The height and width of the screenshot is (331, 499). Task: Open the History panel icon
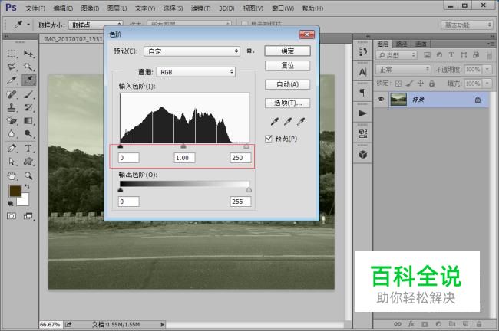[363, 51]
